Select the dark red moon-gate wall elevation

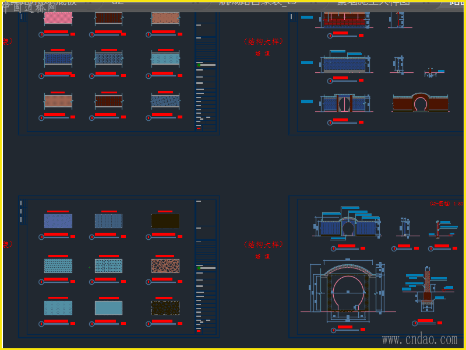[x=420, y=103]
